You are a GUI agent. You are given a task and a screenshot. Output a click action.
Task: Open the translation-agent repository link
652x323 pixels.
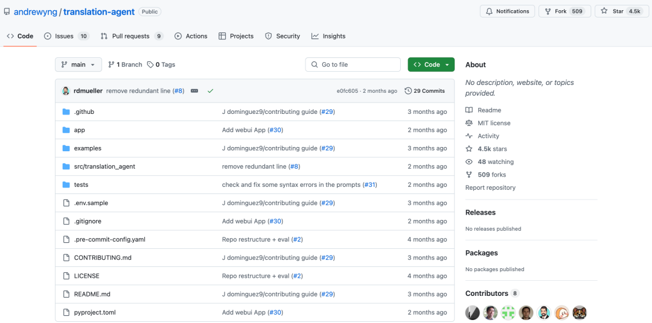(x=99, y=11)
